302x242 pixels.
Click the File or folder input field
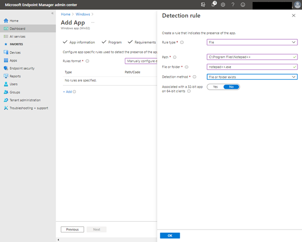252,67
